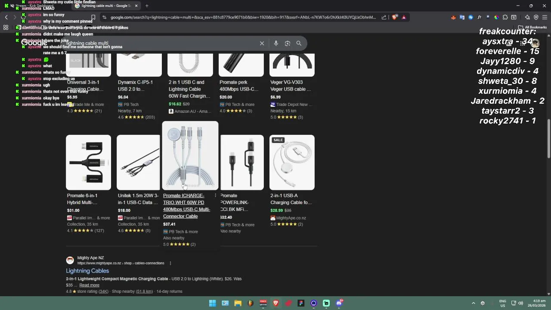Open File Explorer from the taskbar
The width and height of the screenshot is (551, 310).
[238, 303]
